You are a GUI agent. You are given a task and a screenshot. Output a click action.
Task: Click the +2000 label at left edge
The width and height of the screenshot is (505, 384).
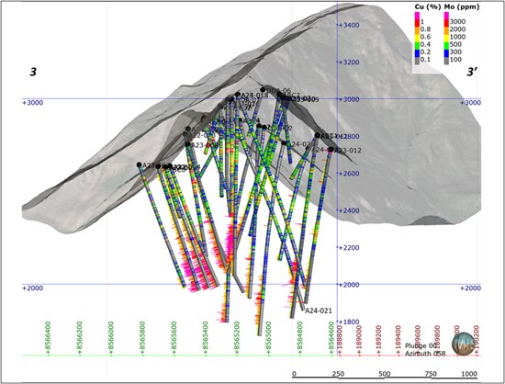coord(32,288)
